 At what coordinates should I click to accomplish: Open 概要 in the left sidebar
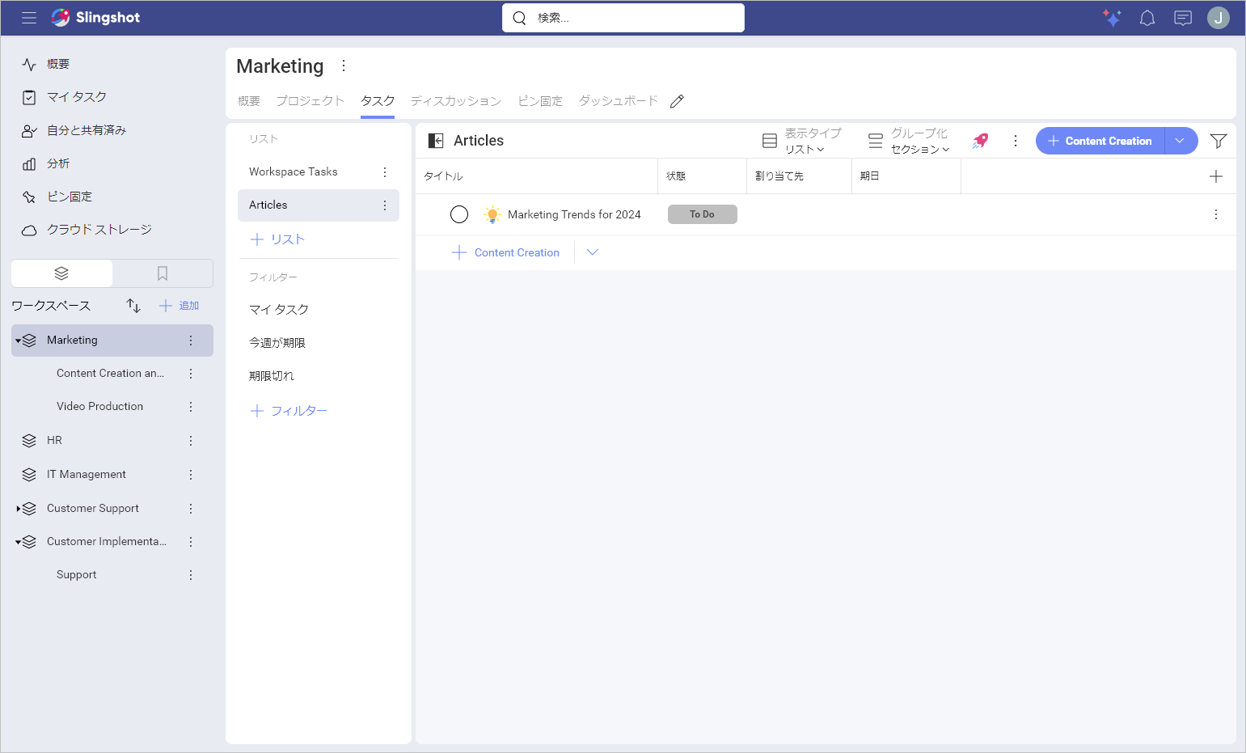58,64
